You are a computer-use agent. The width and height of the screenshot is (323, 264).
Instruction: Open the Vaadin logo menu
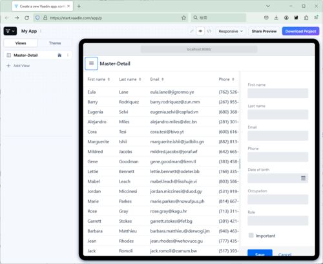coord(10,31)
